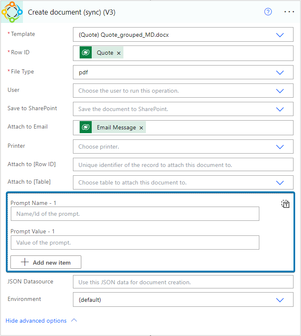Remove the Email Message token
The image size is (301, 336).
[141, 128]
